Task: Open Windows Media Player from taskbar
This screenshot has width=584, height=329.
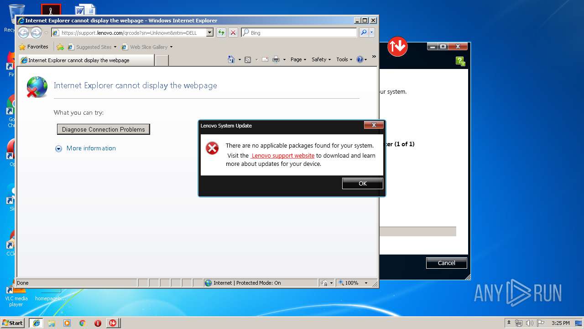Action: pyautogui.click(x=67, y=323)
